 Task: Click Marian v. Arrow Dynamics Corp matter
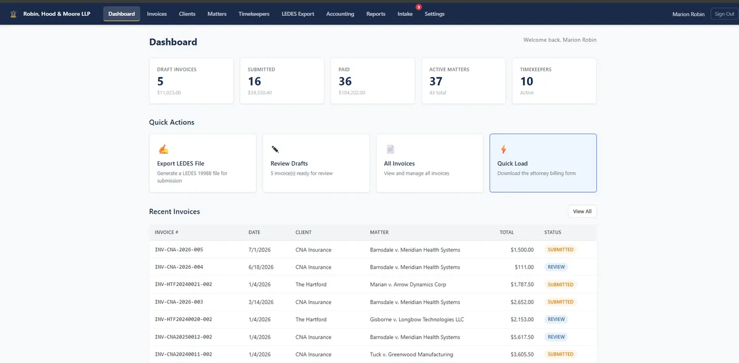click(408, 285)
